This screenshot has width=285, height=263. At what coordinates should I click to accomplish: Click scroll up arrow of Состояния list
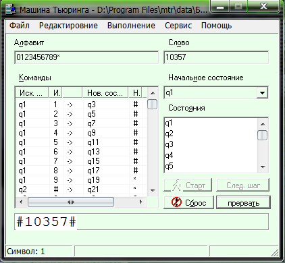point(263,124)
